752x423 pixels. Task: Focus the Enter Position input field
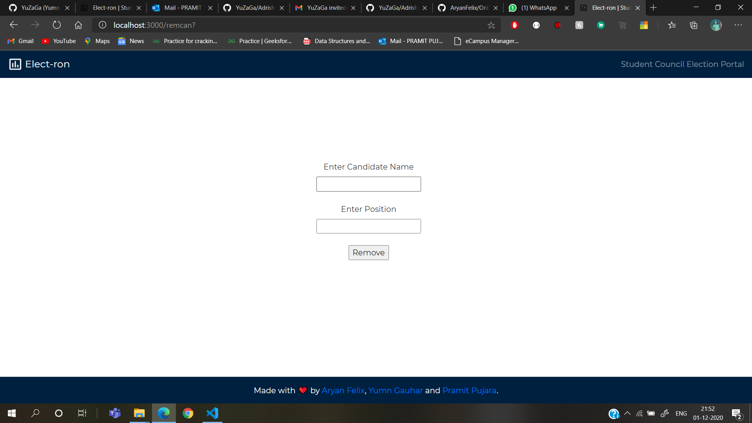[x=369, y=226]
